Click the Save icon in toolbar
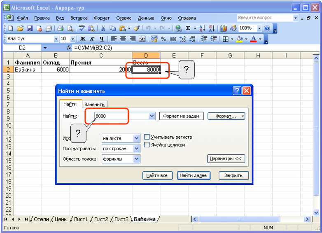The width and height of the screenshot is (322, 233). point(30,28)
